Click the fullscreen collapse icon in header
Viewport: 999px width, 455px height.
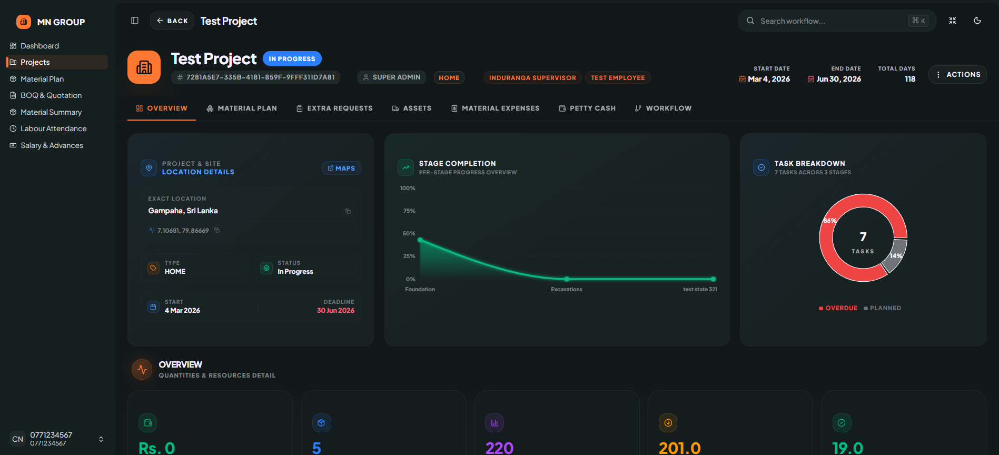tap(952, 21)
